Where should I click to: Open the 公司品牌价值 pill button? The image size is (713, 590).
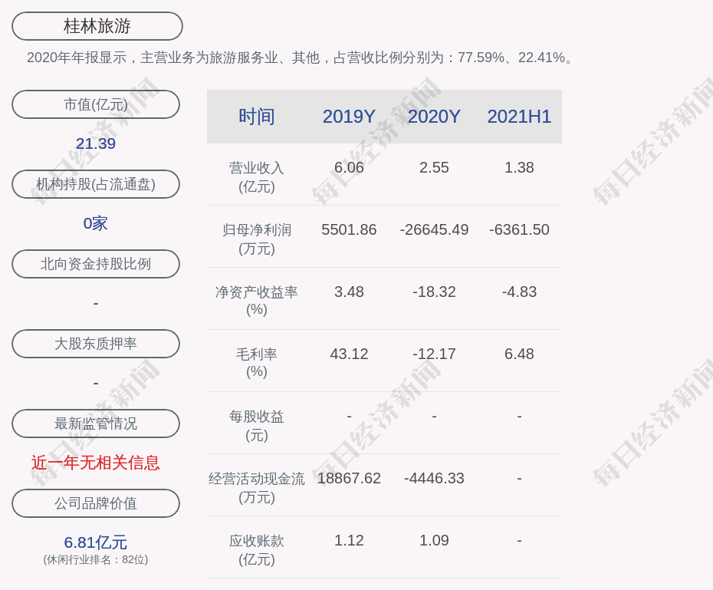pyautogui.click(x=96, y=503)
